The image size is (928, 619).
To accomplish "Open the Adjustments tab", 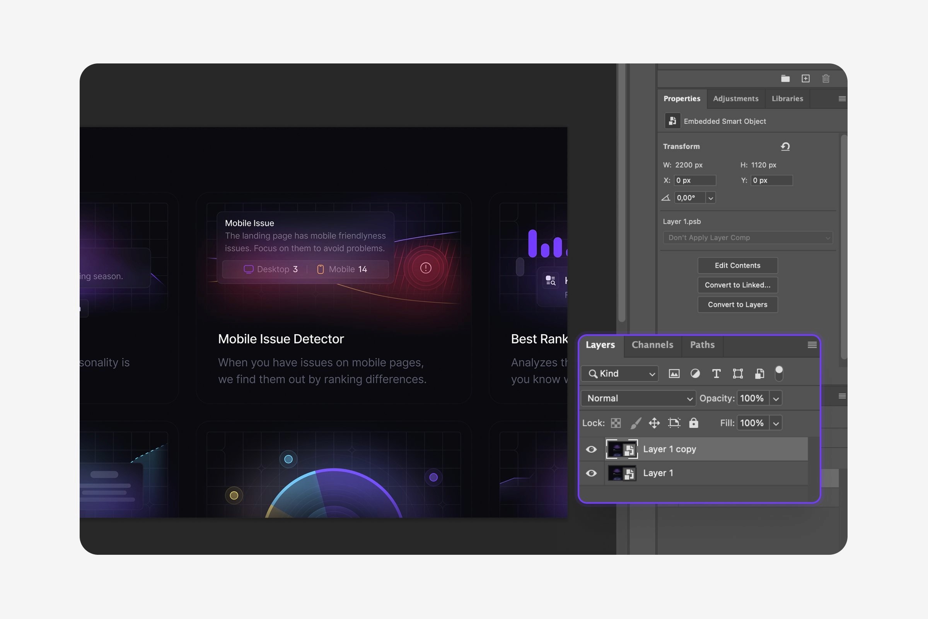I will click(735, 99).
